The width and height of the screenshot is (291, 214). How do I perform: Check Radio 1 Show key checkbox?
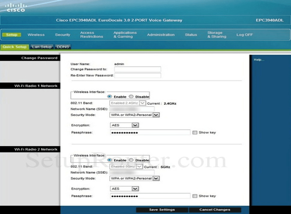pyautogui.click(x=195, y=132)
